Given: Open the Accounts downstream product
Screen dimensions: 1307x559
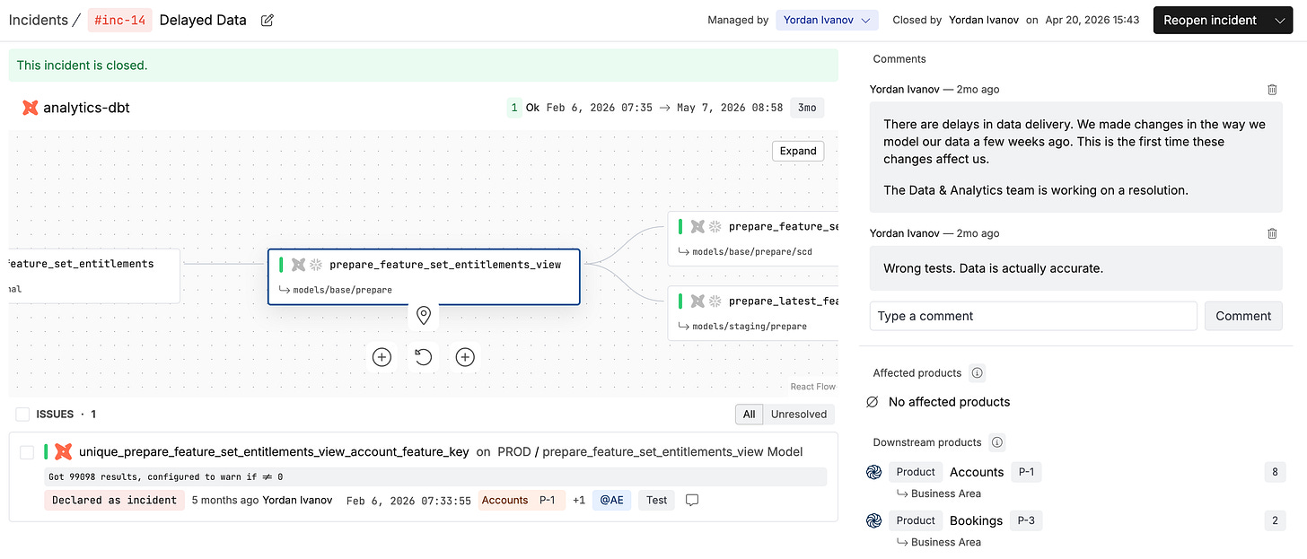Looking at the screenshot, I should point(977,472).
